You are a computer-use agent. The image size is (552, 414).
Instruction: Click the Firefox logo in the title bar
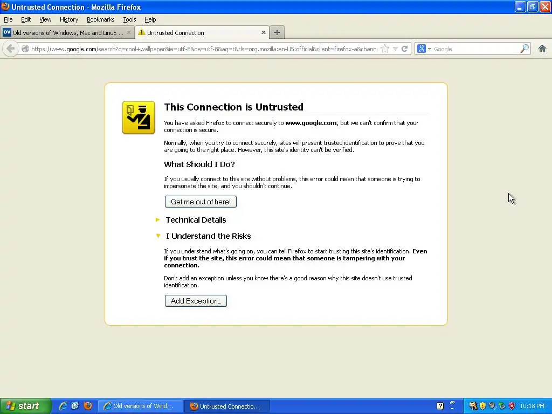click(x=5, y=6)
